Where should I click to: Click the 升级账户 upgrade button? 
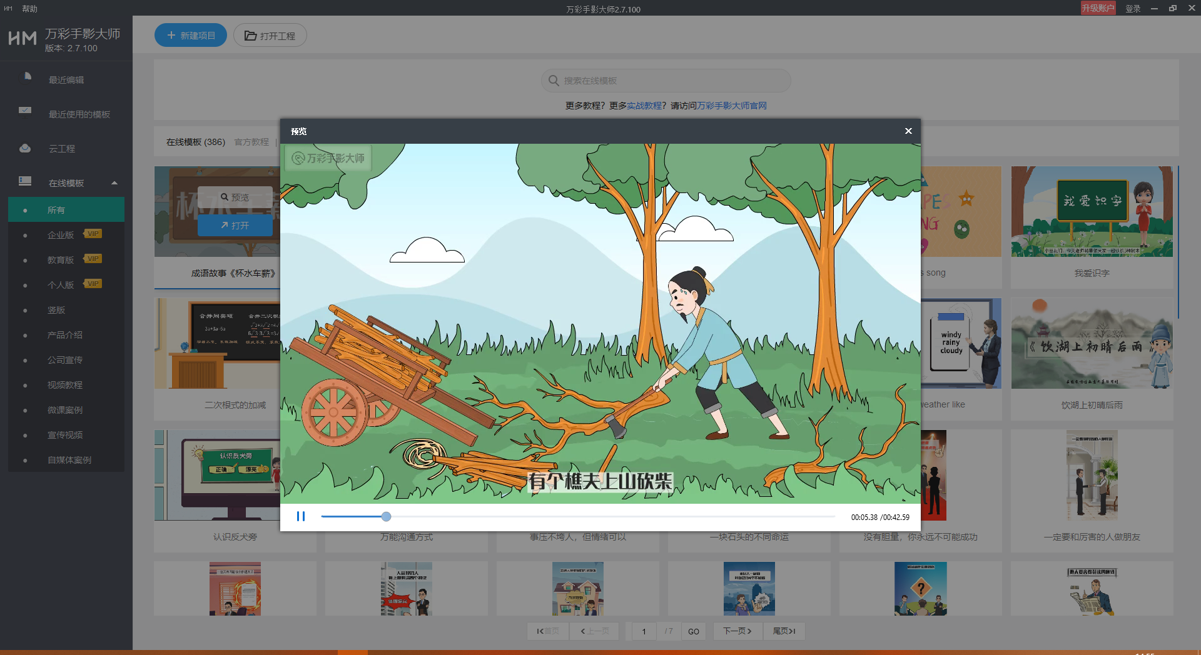[1098, 8]
